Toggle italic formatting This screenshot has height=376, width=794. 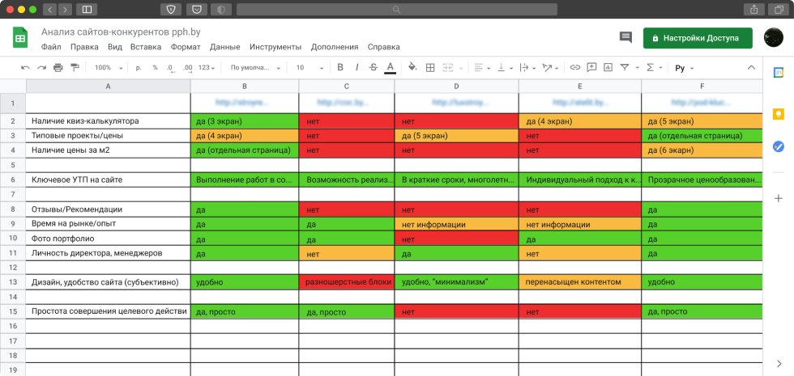(x=356, y=68)
